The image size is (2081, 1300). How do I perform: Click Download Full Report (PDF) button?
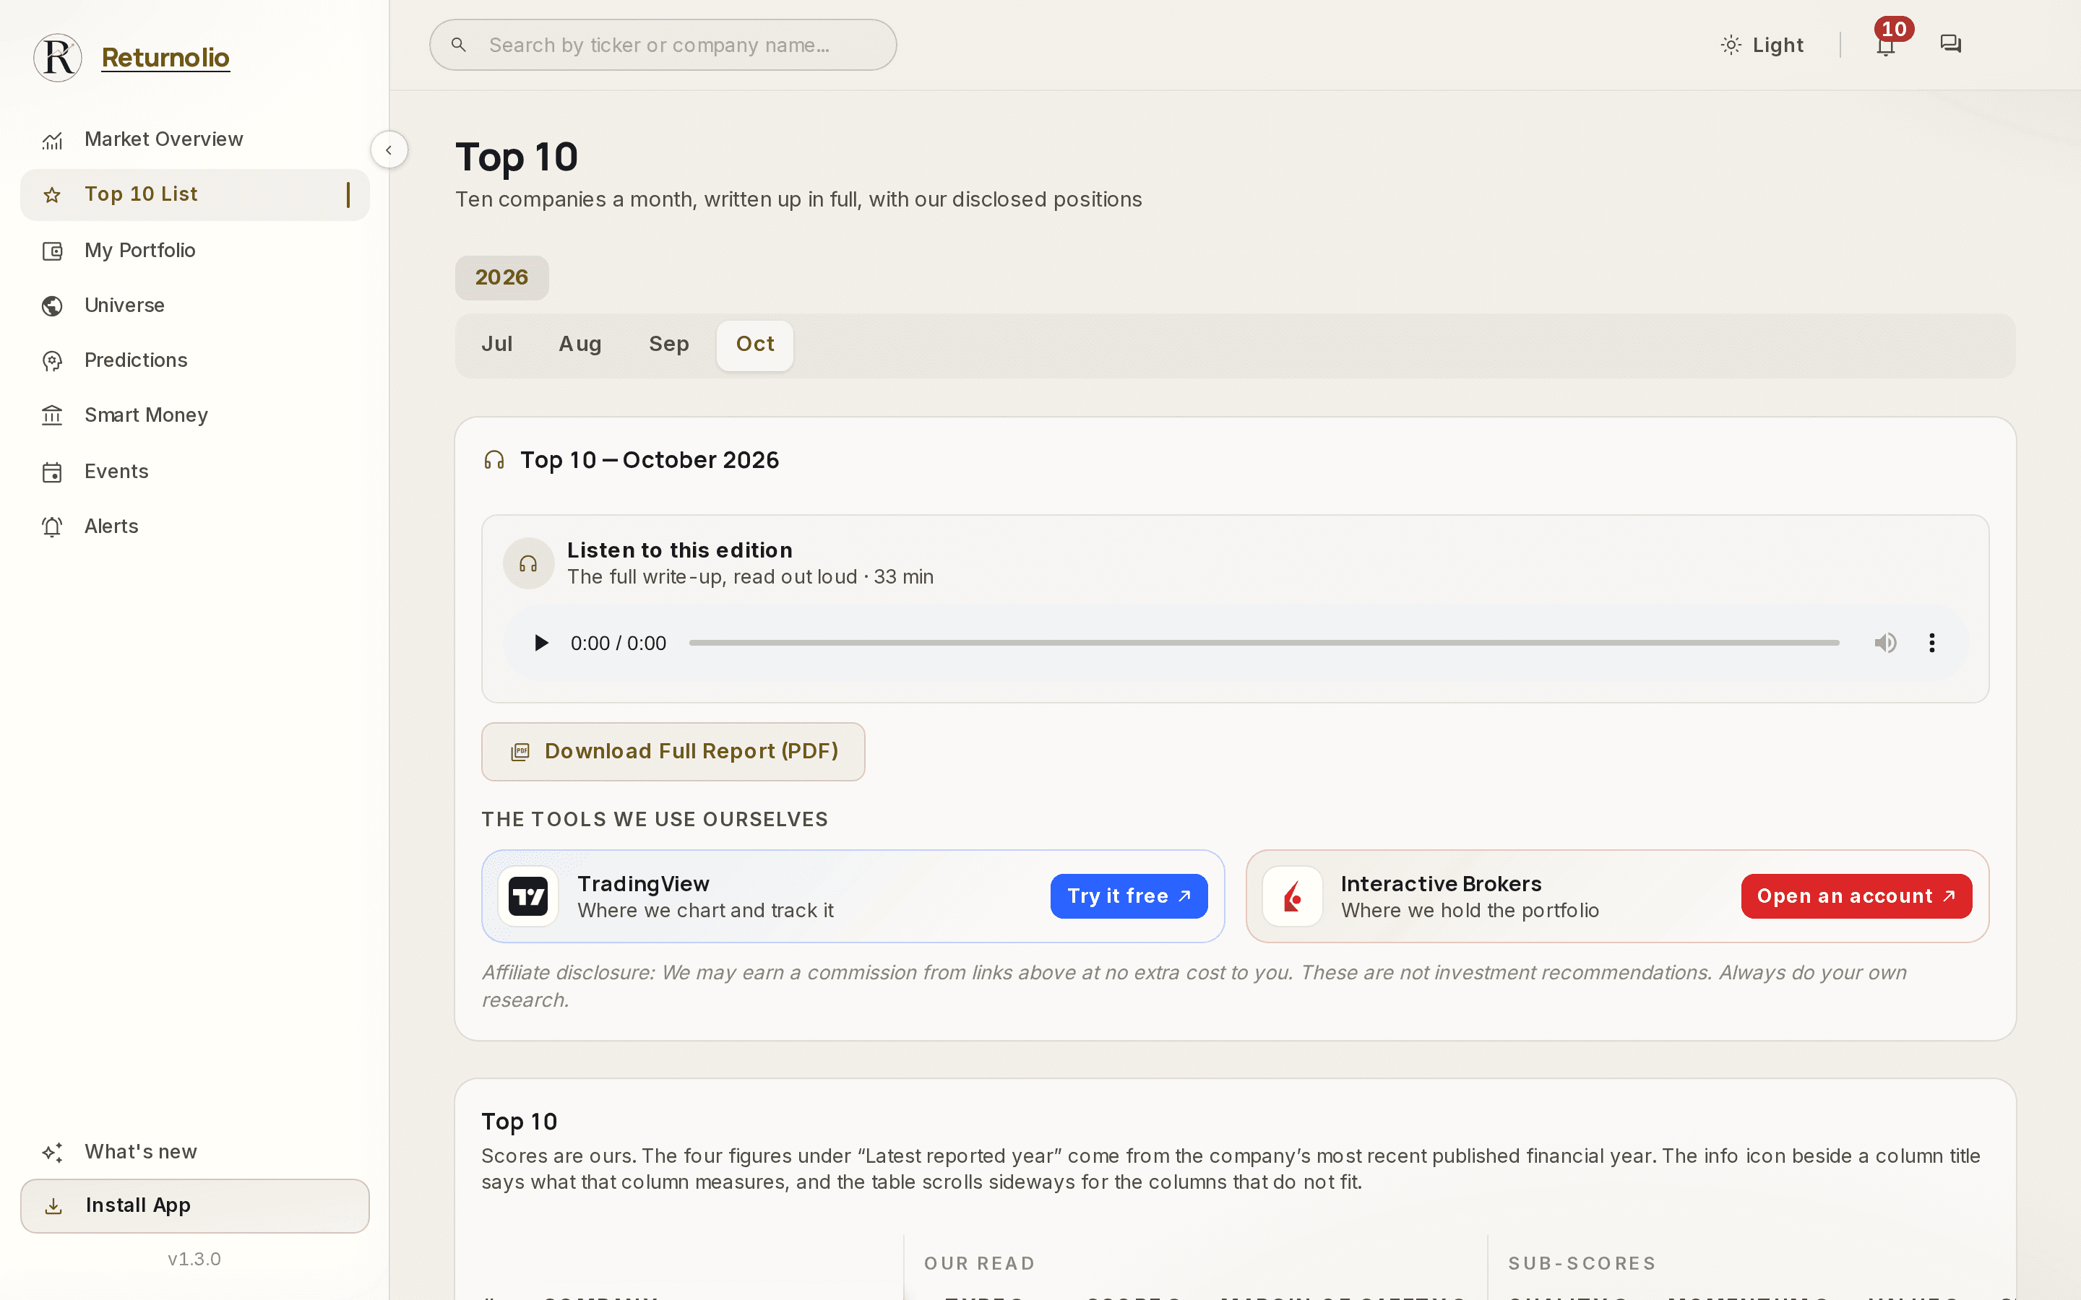[673, 751]
